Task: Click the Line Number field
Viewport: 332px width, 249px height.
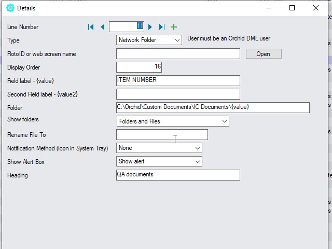Action: (126, 26)
